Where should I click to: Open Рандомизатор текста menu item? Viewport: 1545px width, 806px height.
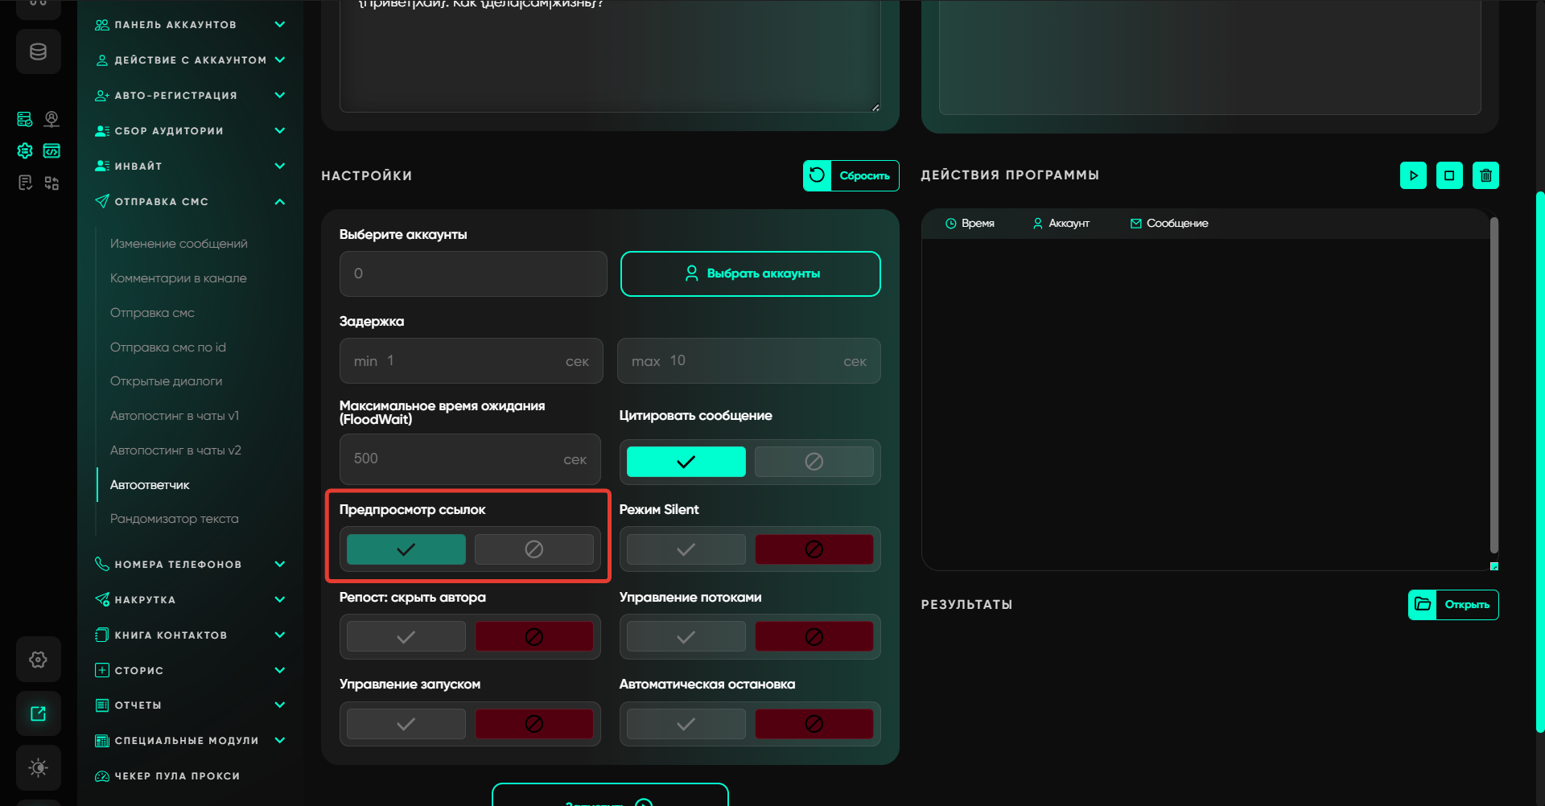[x=174, y=519]
